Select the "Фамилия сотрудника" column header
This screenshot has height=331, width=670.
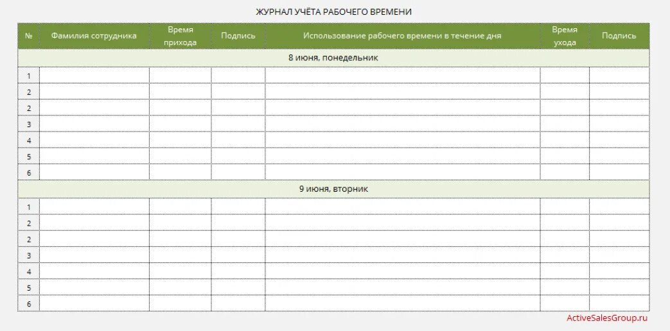(x=94, y=36)
